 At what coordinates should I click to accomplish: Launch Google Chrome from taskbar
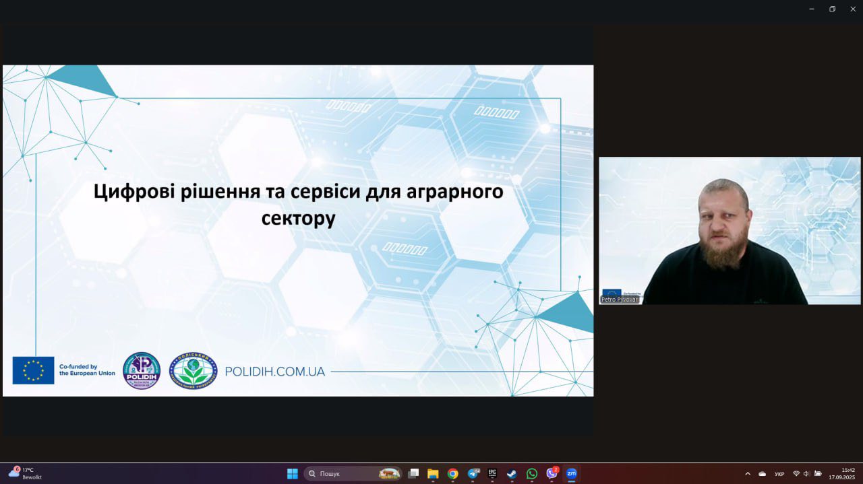tap(452, 474)
